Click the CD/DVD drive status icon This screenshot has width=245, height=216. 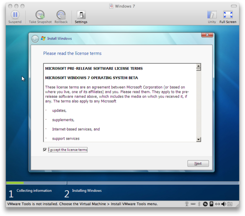[x=205, y=204]
